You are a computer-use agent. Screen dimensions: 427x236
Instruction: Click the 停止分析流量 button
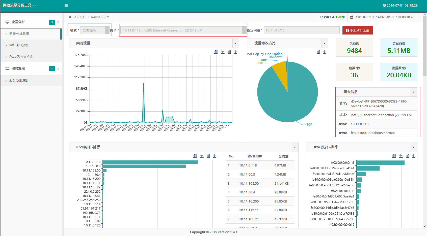click(x=357, y=30)
